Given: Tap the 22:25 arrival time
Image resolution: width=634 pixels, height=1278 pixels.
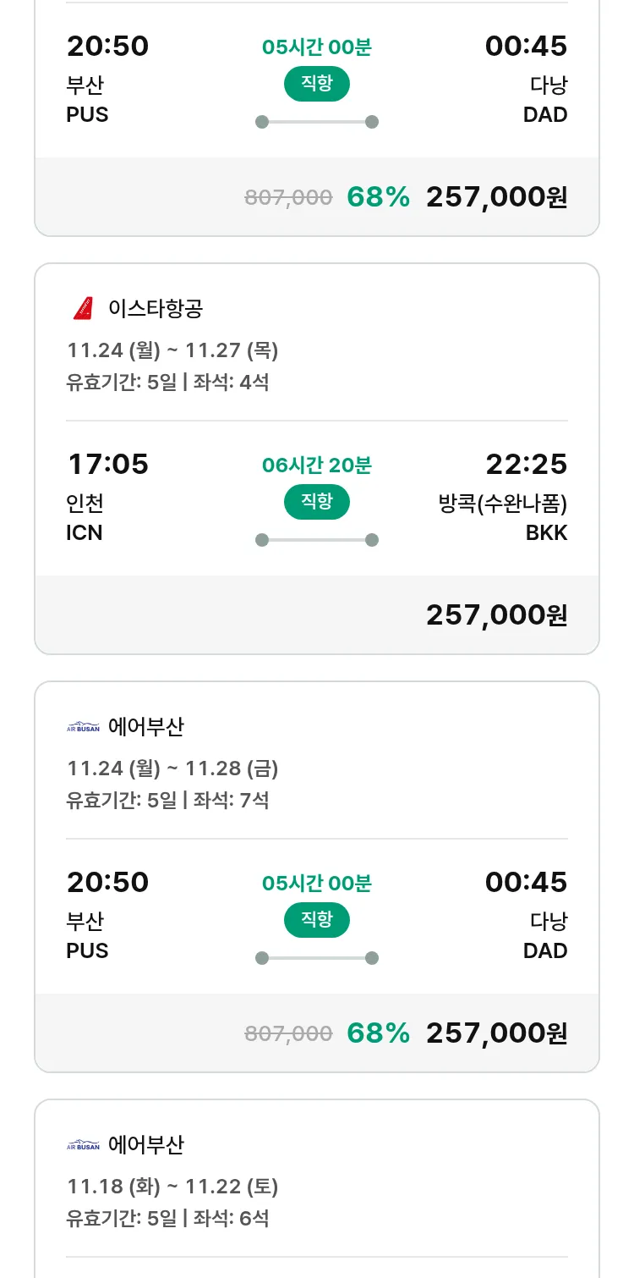Looking at the screenshot, I should point(526,464).
